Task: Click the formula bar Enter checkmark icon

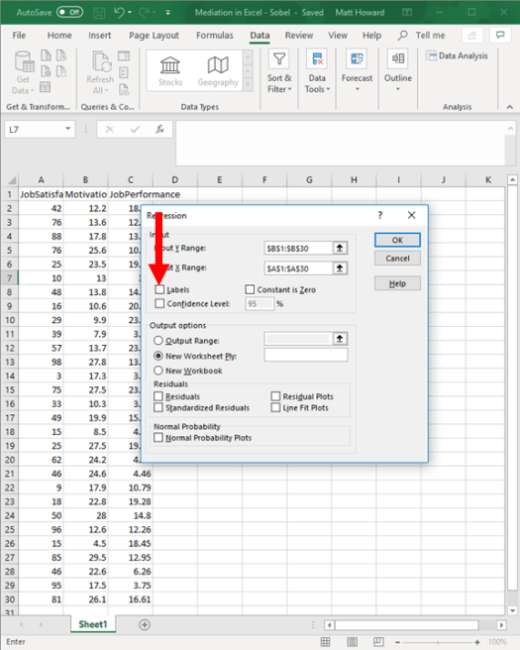Action: pos(135,130)
